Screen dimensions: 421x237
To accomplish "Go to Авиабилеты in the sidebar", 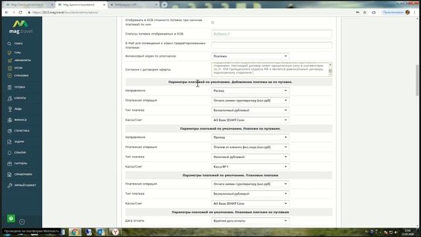I will click(19, 61).
